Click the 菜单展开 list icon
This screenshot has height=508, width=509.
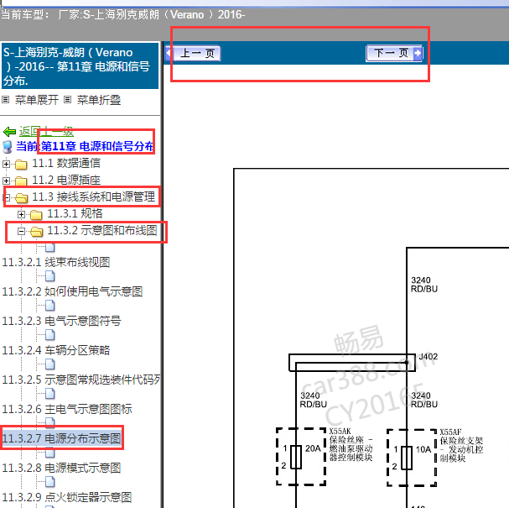coord(6,99)
